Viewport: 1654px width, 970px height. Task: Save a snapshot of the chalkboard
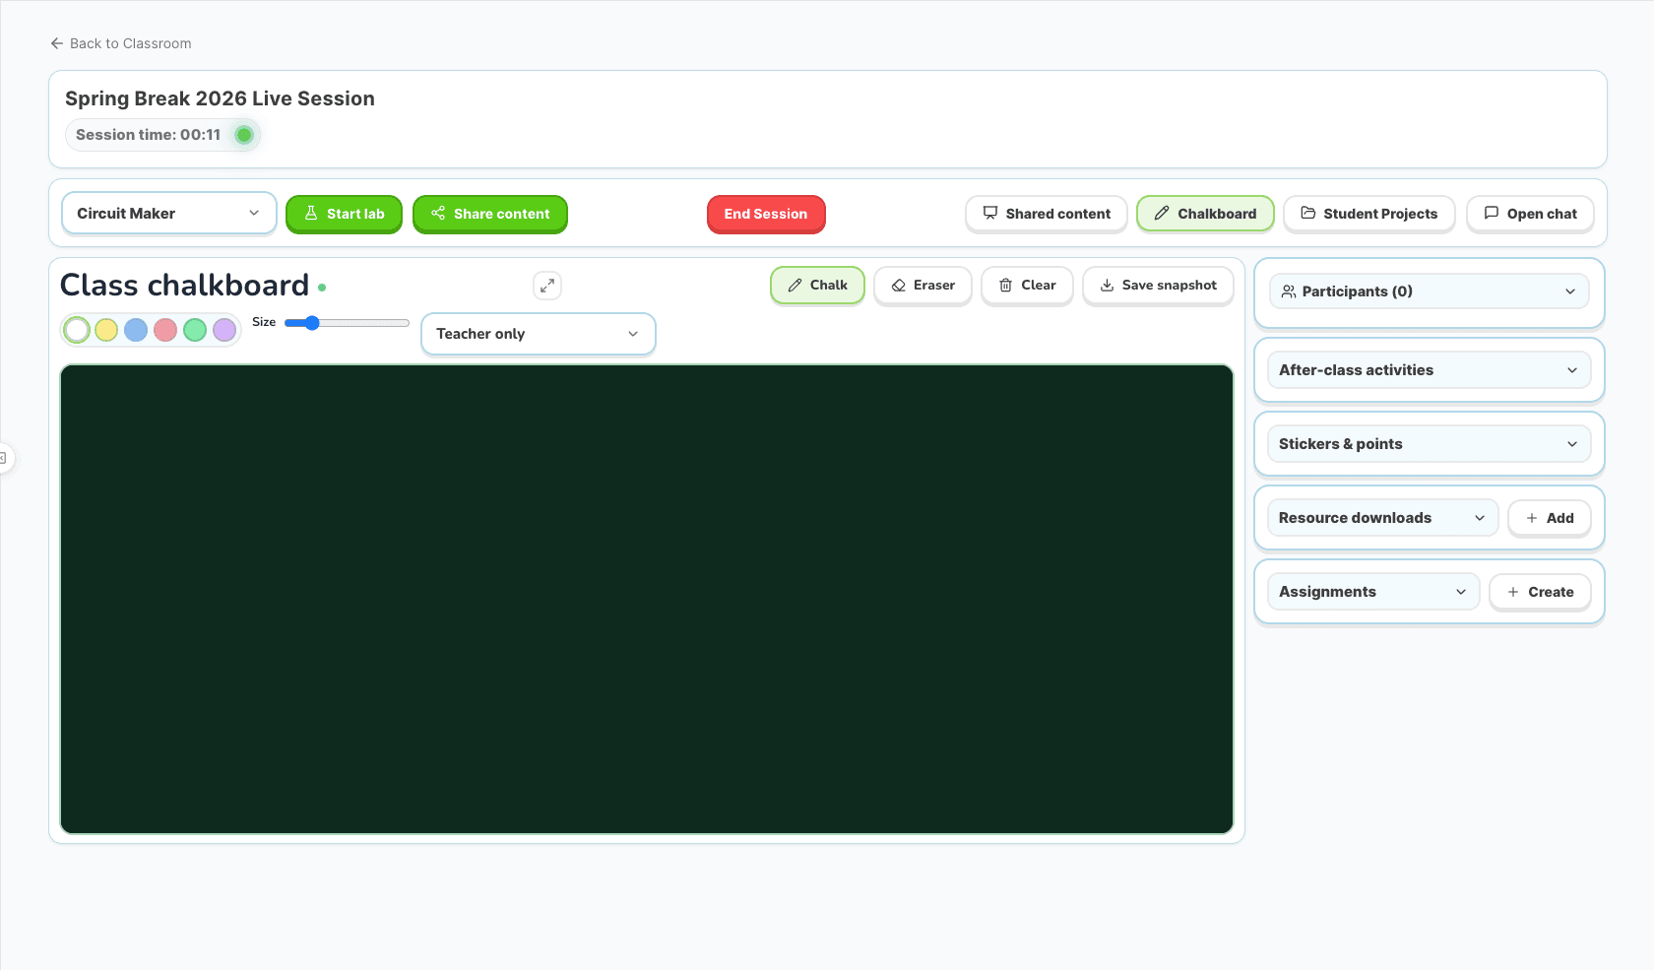click(x=1158, y=285)
